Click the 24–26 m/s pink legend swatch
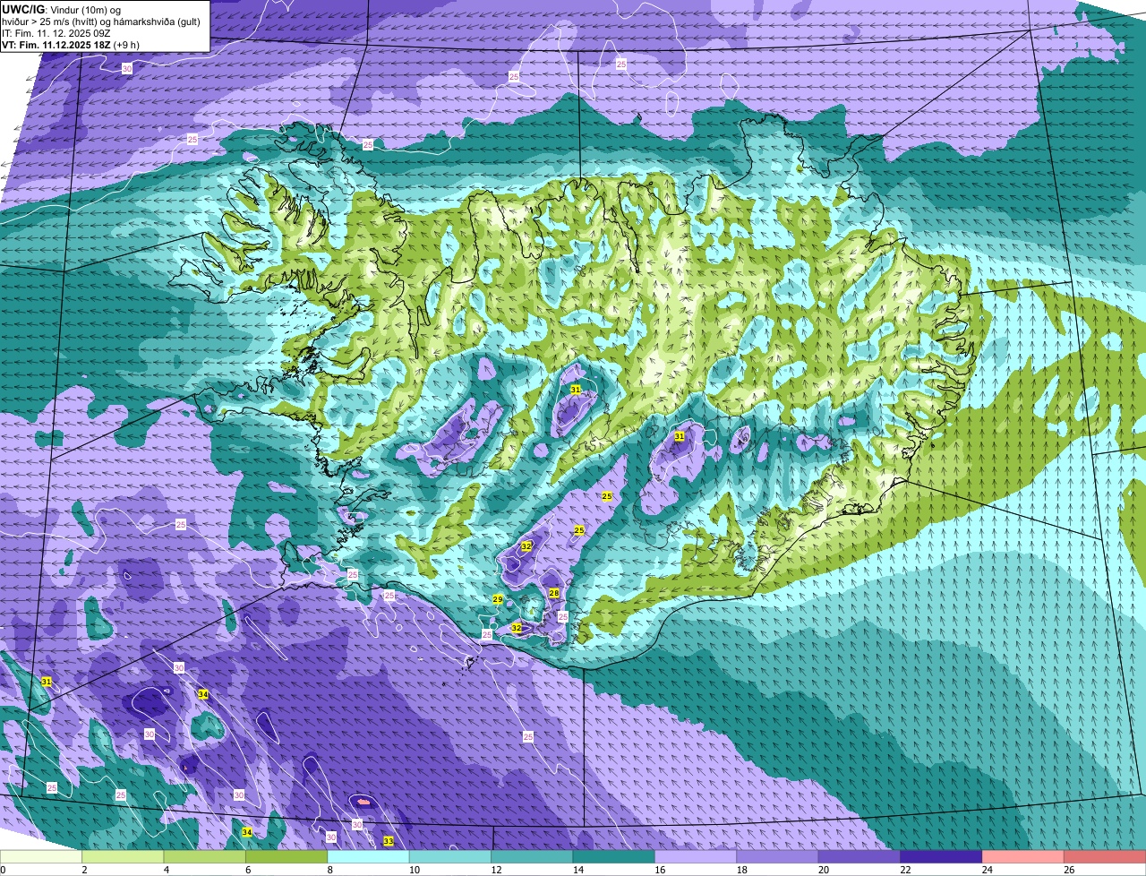The height and width of the screenshot is (876, 1146). pyautogui.click(x=1023, y=857)
